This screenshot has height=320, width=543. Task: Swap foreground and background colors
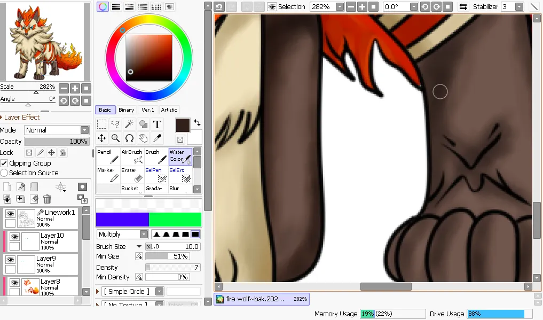(x=197, y=122)
